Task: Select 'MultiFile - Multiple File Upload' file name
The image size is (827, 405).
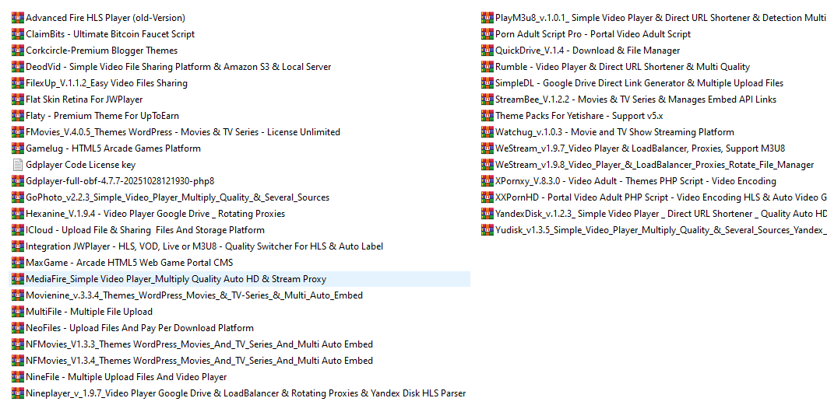Action: [89, 312]
